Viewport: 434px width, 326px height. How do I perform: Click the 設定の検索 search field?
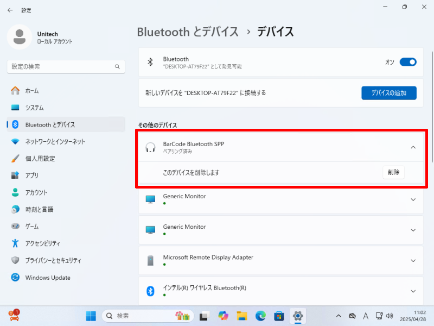coord(66,66)
